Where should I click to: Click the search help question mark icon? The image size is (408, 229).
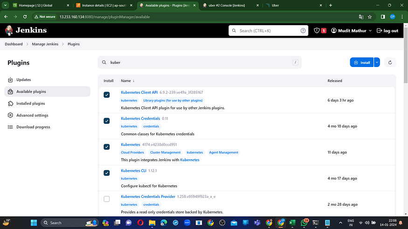303,31
